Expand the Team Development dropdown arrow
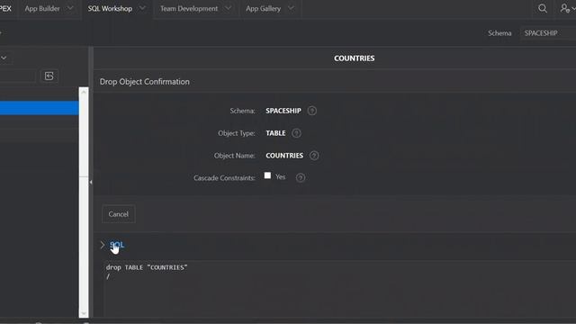The height and width of the screenshot is (324, 576). [228, 8]
